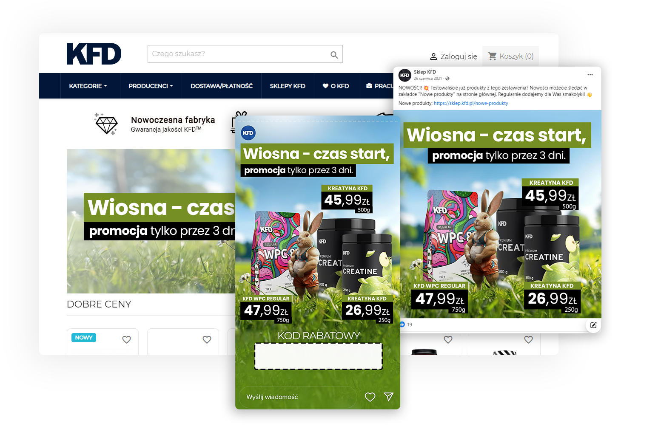Screen dimensions: 658x437
Task: Go to SKLEPY KFD menu item
Action: coord(288,86)
